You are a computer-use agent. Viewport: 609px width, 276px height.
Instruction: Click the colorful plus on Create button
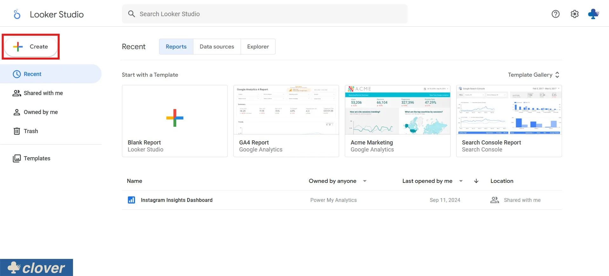coord(18,47)
